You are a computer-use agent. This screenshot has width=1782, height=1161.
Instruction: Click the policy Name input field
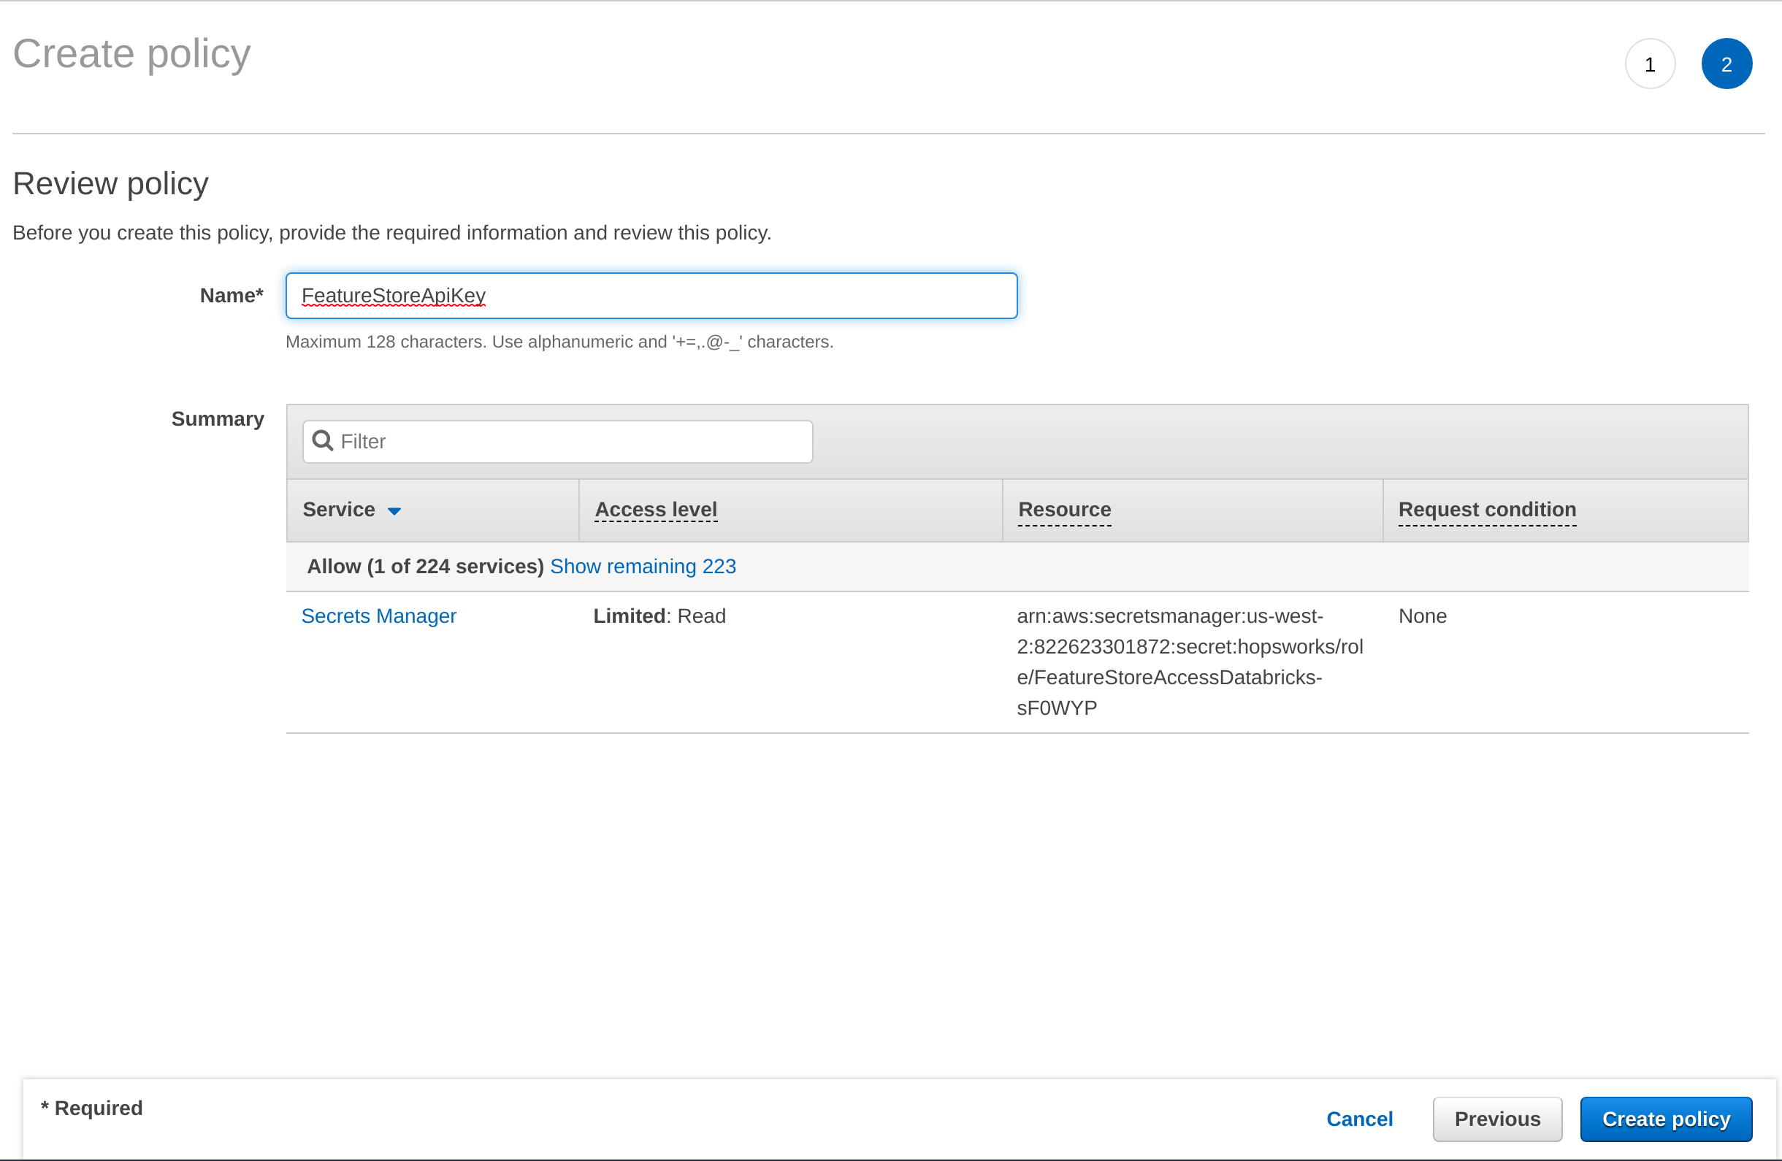point(651,296)
